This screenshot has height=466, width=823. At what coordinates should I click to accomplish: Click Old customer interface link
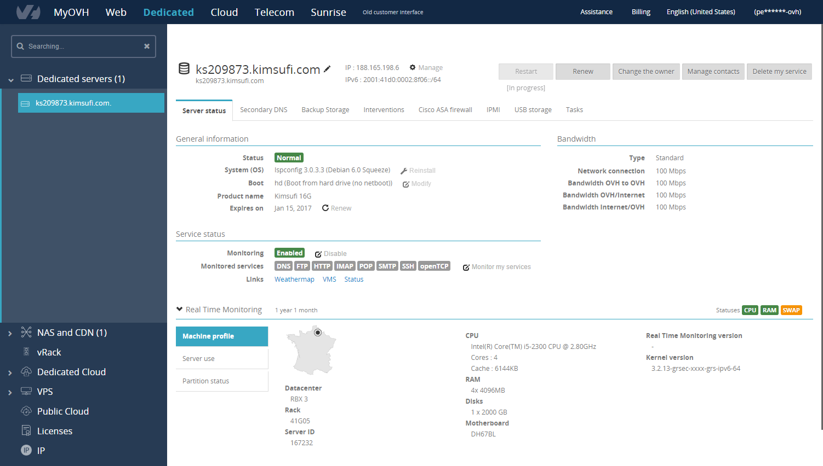coord(393,12)
